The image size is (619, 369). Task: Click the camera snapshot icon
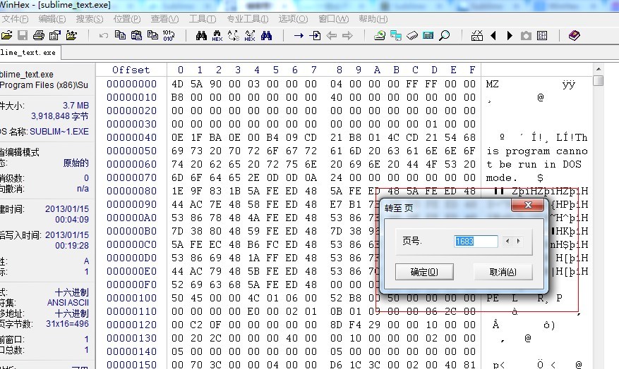coord(526,36)
